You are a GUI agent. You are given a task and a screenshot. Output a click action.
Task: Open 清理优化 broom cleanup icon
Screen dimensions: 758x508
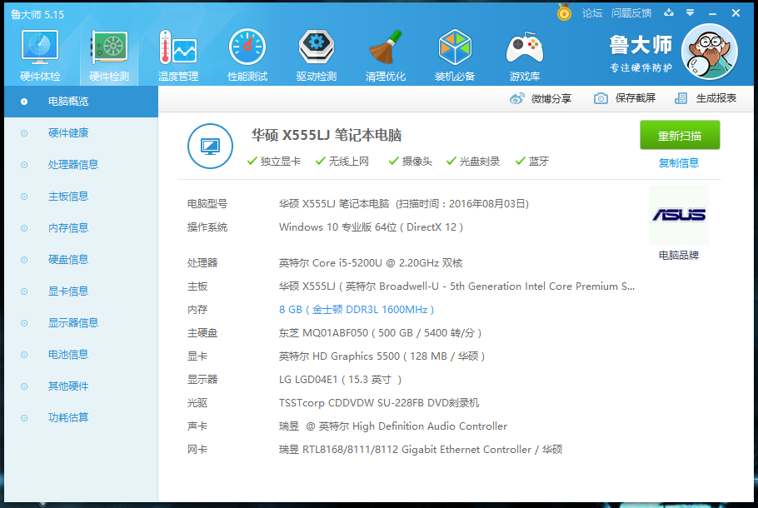point(386,54)
